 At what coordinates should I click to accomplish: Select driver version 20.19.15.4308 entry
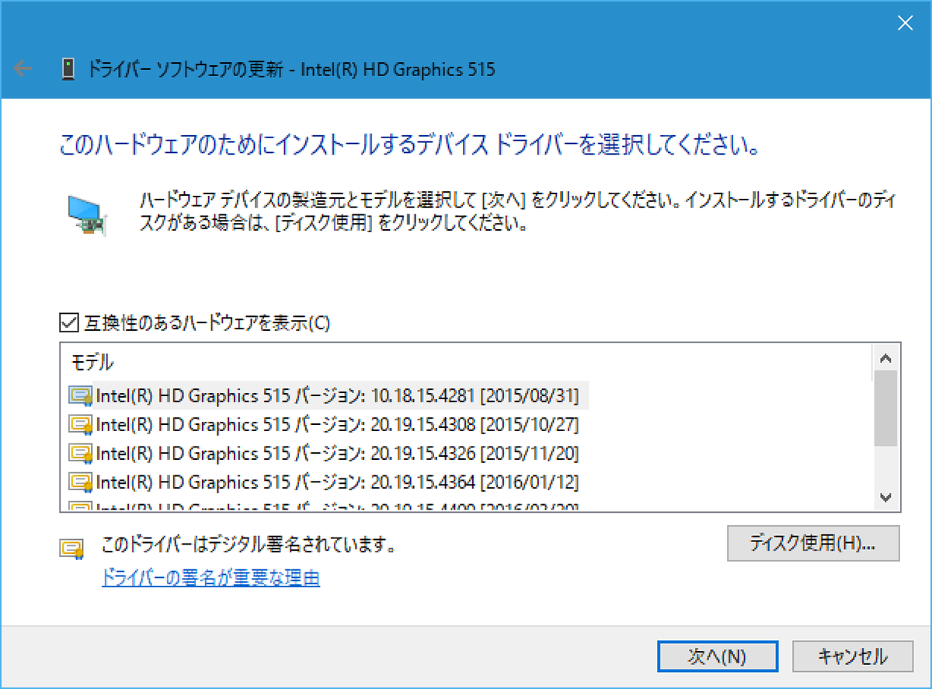(x=311, y=424)
